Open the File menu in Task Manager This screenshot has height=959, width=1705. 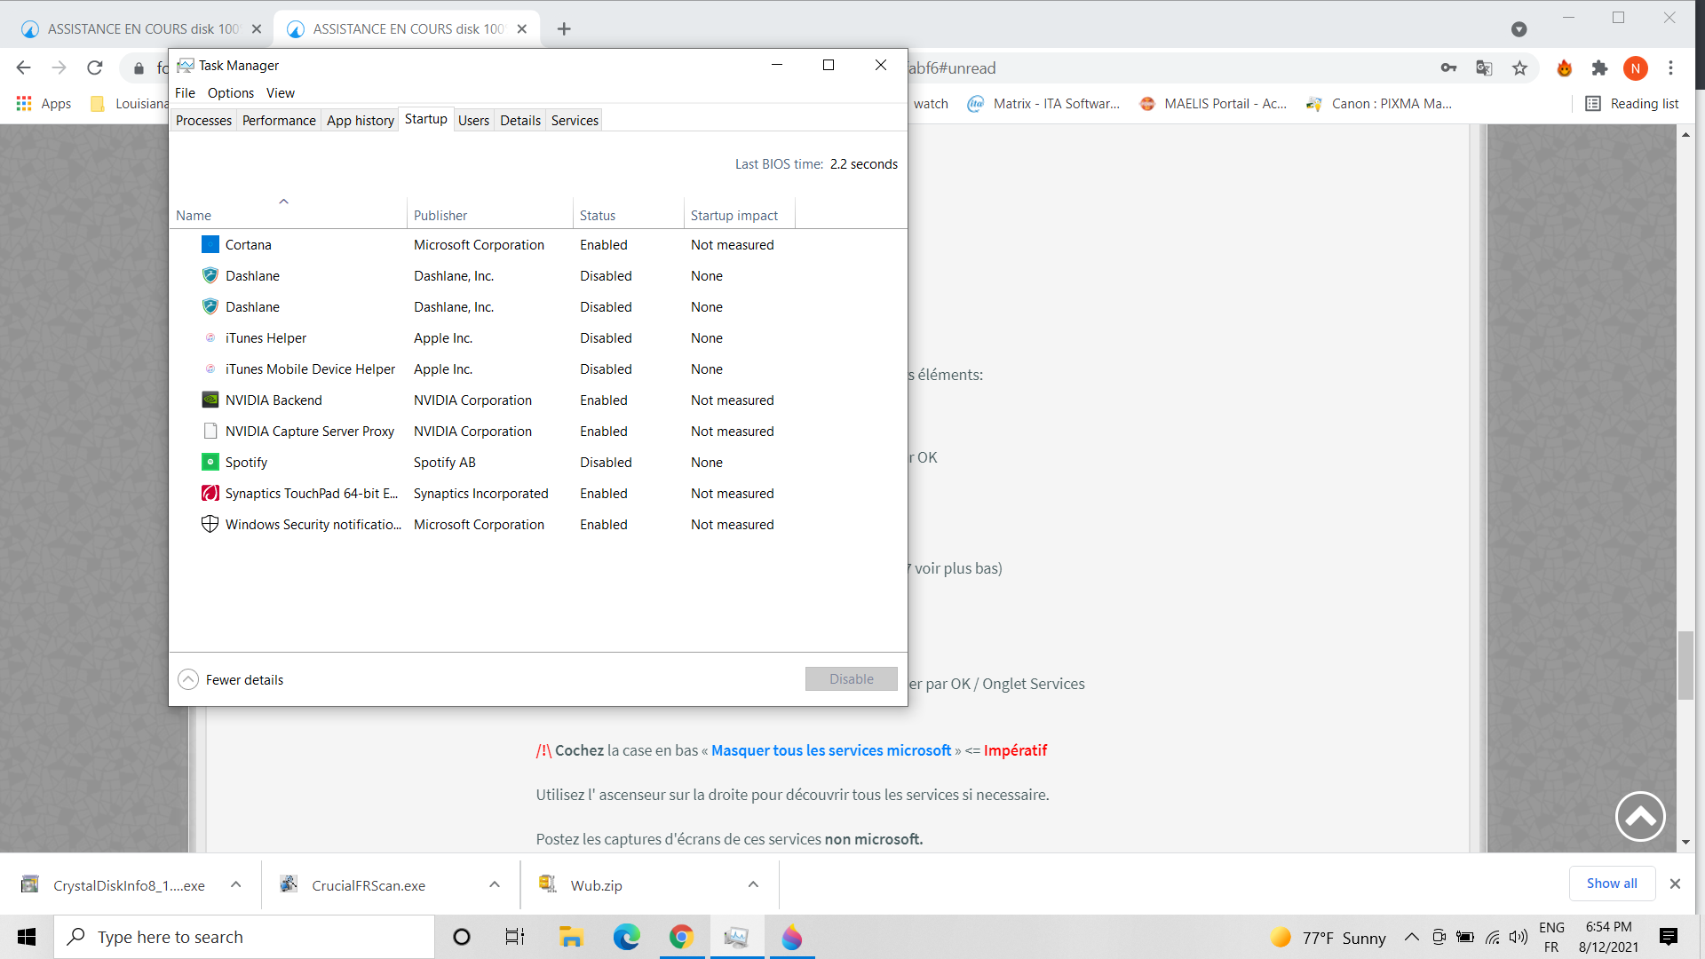(185, 92)
